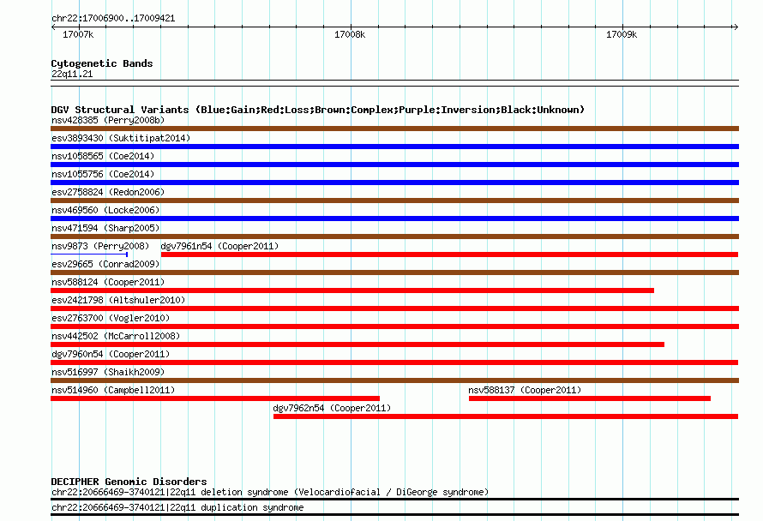The image size is (763, 521).
Task: Click the 17009k ruler position
Action: click(x=622, y=34)
